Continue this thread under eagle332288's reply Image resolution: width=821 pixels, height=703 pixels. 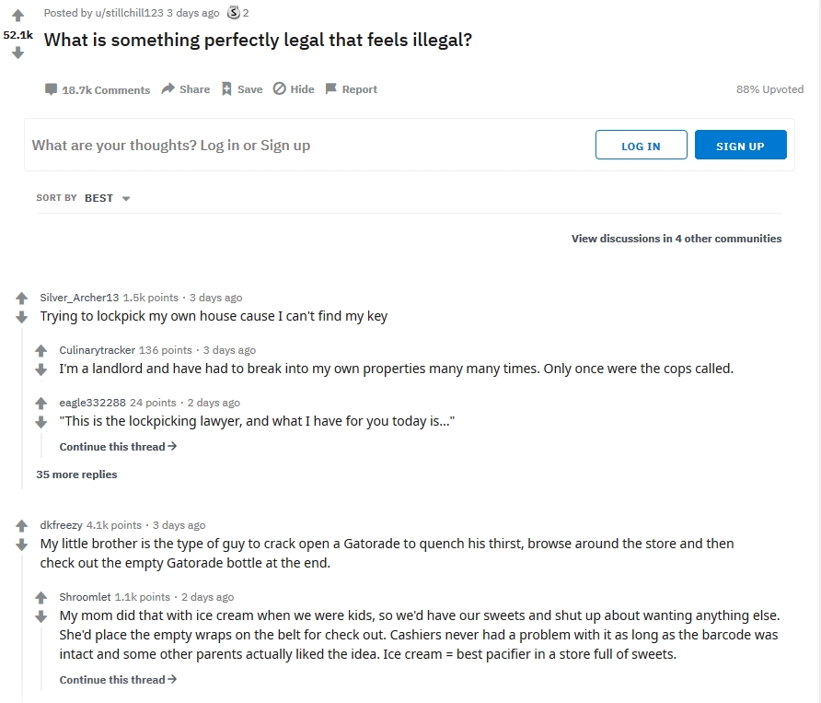[118, 447]
